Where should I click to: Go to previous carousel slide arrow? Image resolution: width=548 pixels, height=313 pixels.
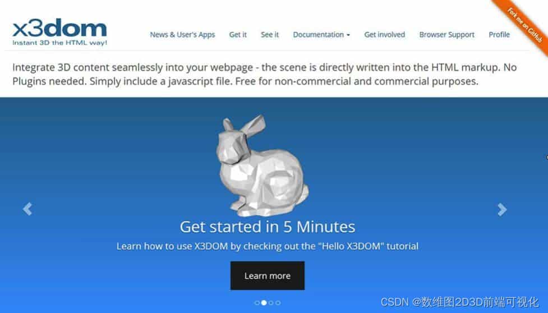pyautogui.click(x=27, y=209)
